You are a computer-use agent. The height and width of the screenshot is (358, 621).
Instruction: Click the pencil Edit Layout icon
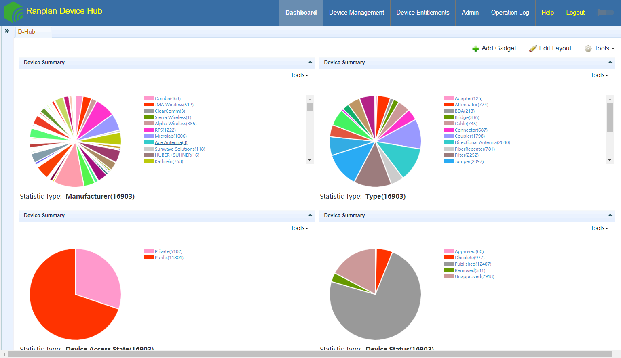coord(533,49)
